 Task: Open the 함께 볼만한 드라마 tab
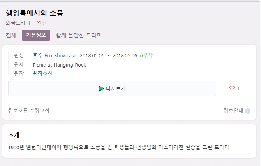click(79, 35)
